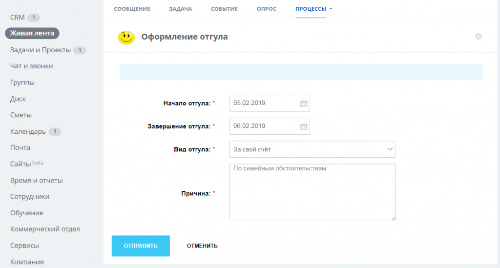The height and width of the screenshot is (268, 500).
Task: Open calendar picker for Завершение отгула
Action: [x=304, y=126]
